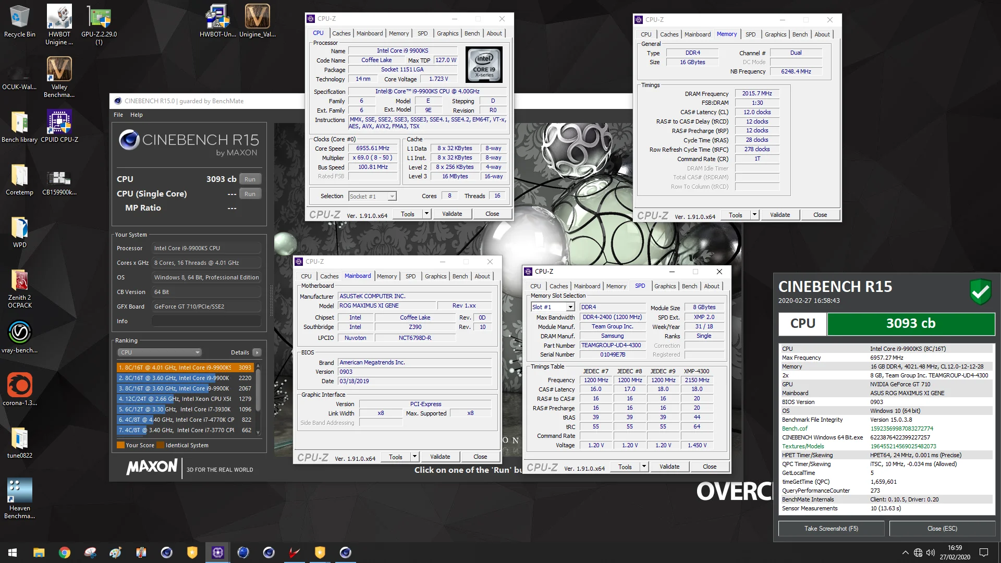The height and width of the screenshot is (563, 1001).
Task: Open the Slot #1 memory slot dropdown
Action: pos(553,307)
